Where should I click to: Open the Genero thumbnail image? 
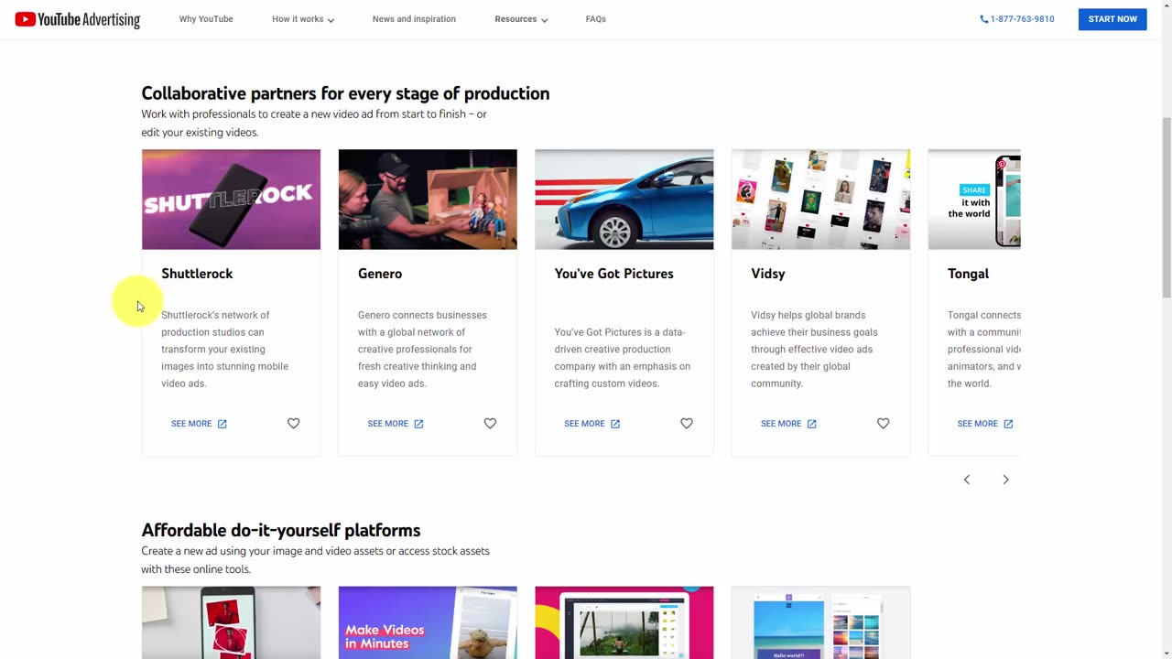(428, 200)
